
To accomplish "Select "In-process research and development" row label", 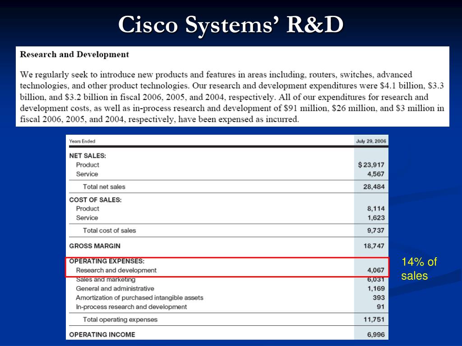I will [131, 307].
